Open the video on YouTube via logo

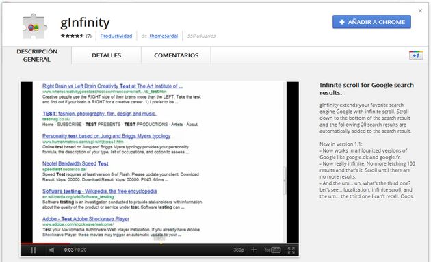(272, 250)
